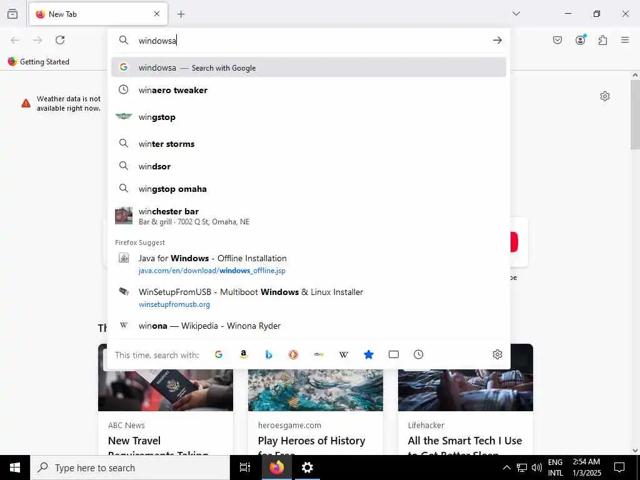Show hidden system tray icons
This screenshot has width=640, height=480.
point(506,467)
